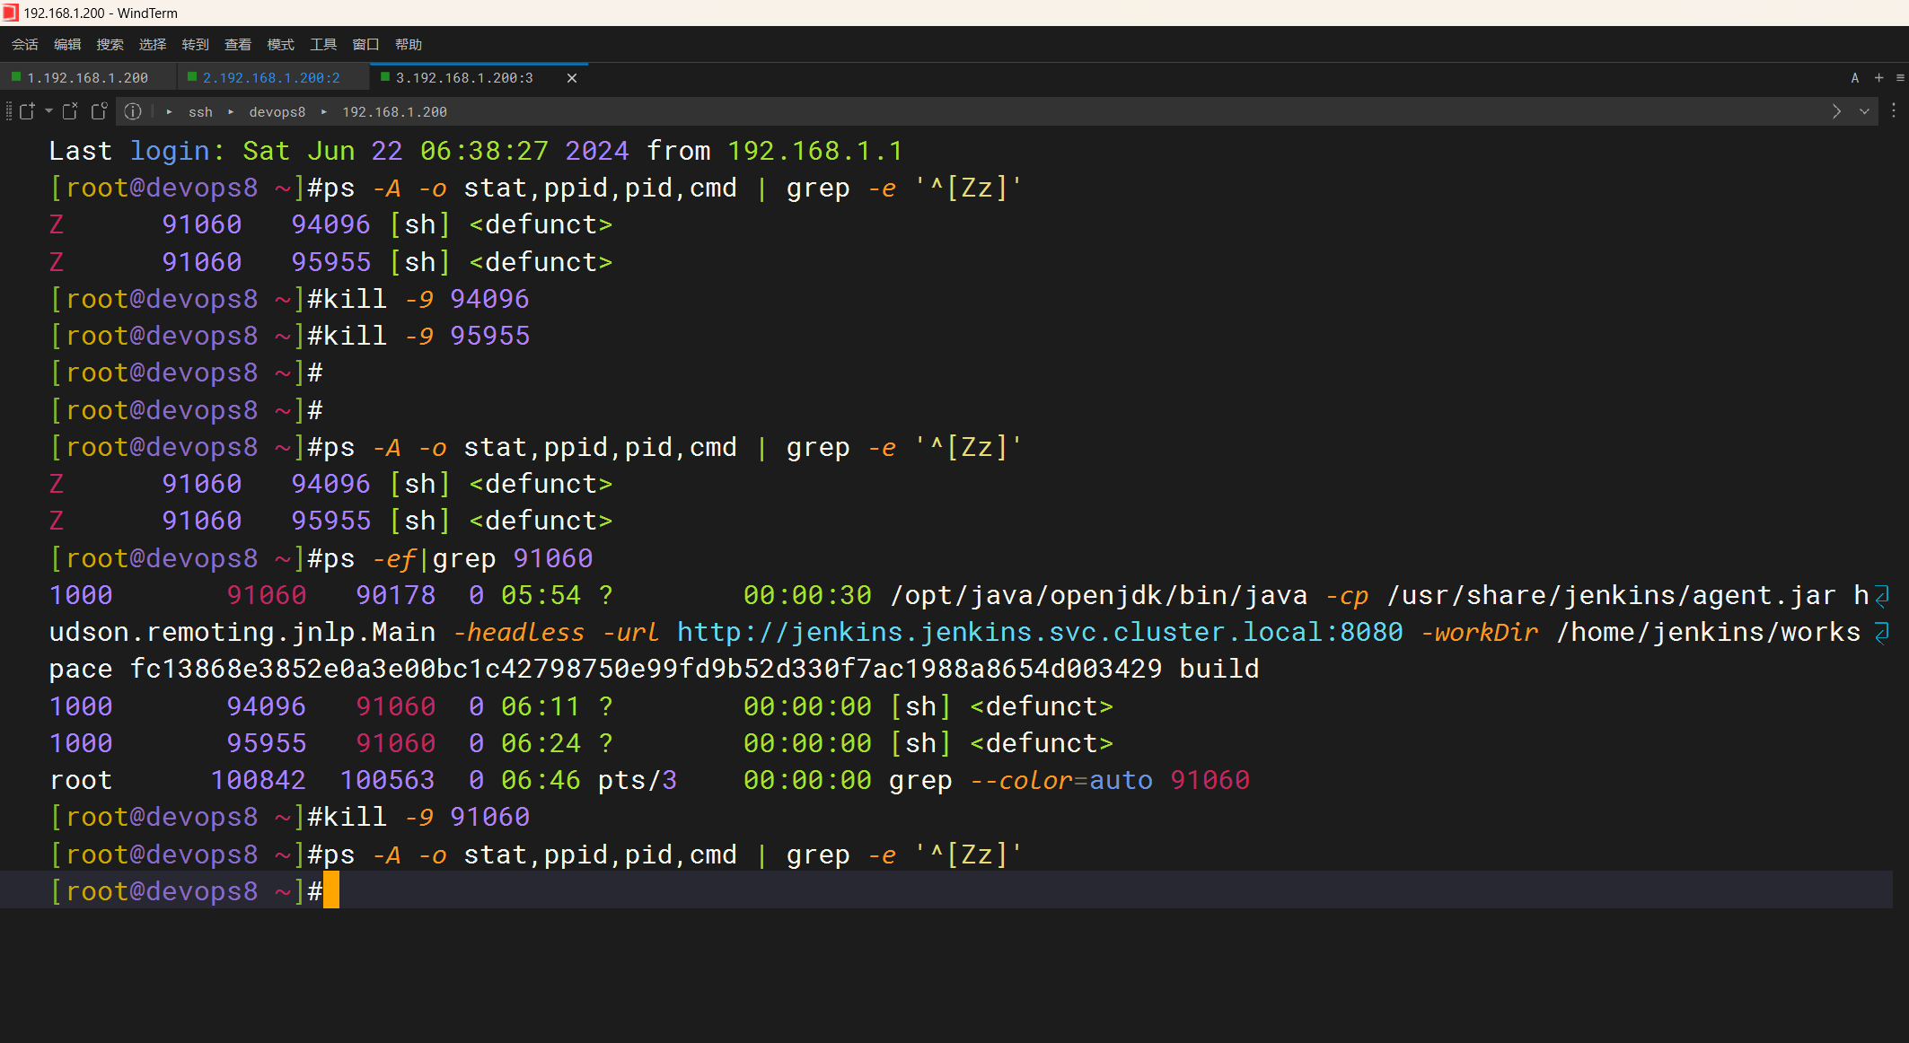Open the 选择 (Select) menu
This screenshot has width=1909, height=1043.
(153, 44)
